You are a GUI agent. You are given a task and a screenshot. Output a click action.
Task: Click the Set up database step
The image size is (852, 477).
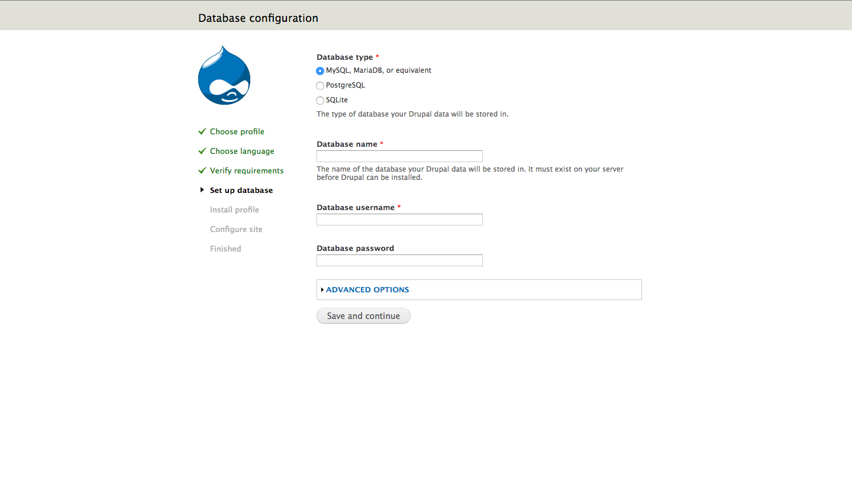[241, 190]
